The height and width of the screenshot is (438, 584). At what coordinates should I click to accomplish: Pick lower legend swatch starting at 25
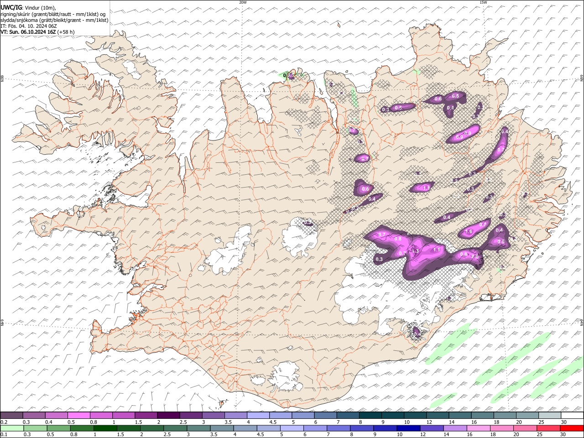click(x=549, y=428)
